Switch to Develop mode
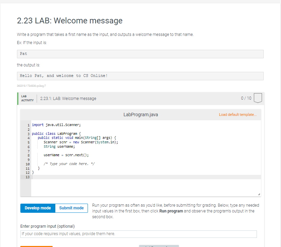Screen dimensions: 281x247 coord(38,208)
